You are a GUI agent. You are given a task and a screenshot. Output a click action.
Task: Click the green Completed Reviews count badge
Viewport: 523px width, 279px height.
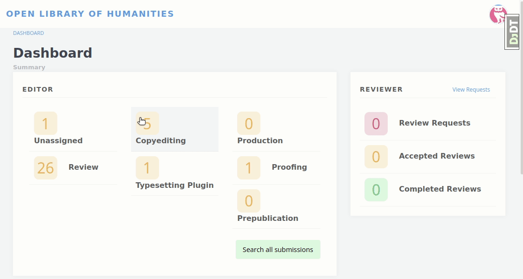pyautogui.click(x=376, y=190)
